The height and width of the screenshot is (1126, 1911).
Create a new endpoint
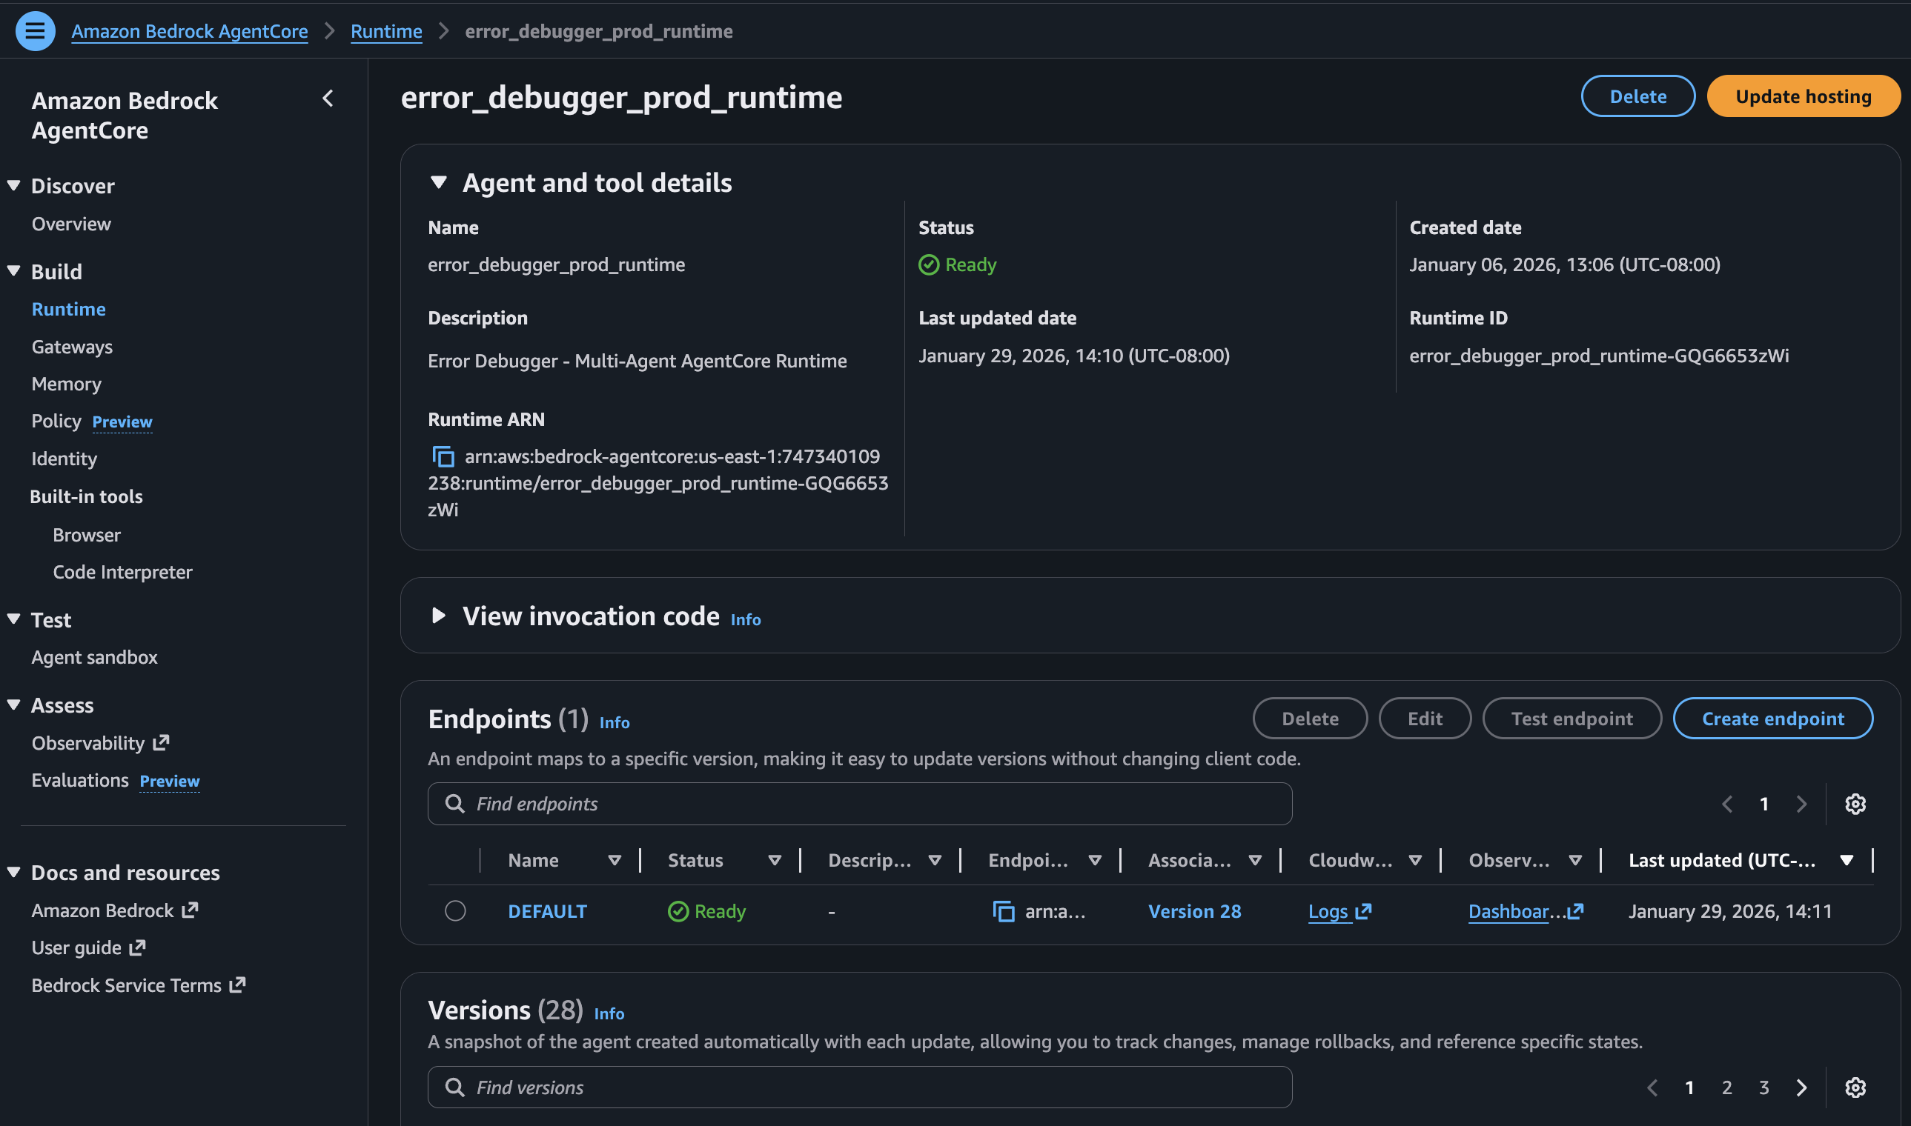point(1773,718)
